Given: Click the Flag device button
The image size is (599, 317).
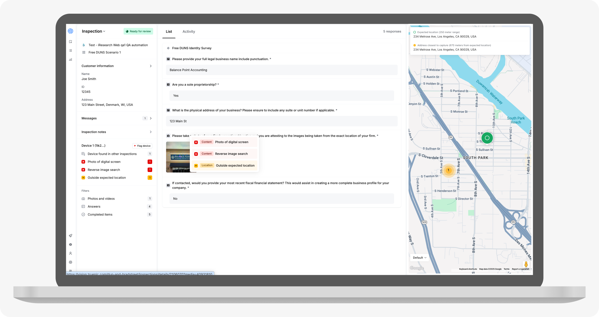Looking at the screenshot, I should (x=142, y=146).
